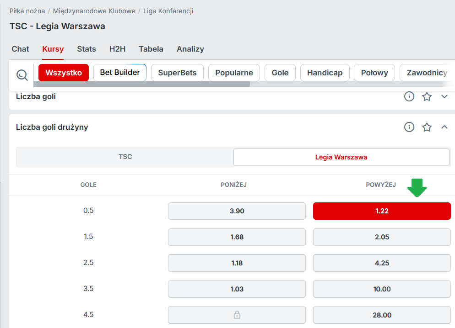Star the Liczba goli drużyny market
This screenshot has height=328, width=455.
[427, 127]
